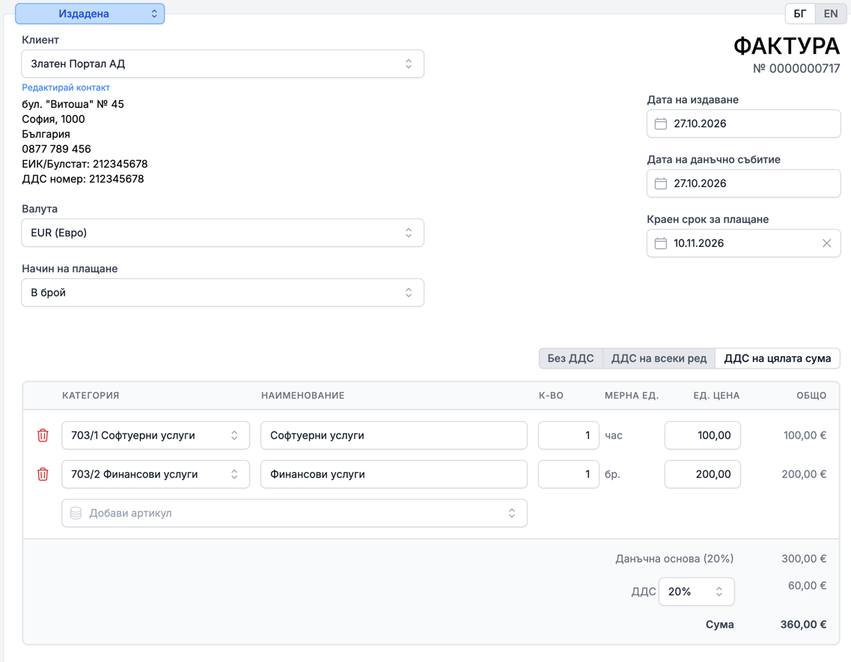Click the phone number 0877 789 456
Viewport: 851px width, 662px height.
point(56,149)
